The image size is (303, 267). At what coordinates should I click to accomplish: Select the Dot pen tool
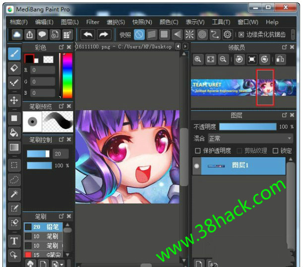(14, 83)
